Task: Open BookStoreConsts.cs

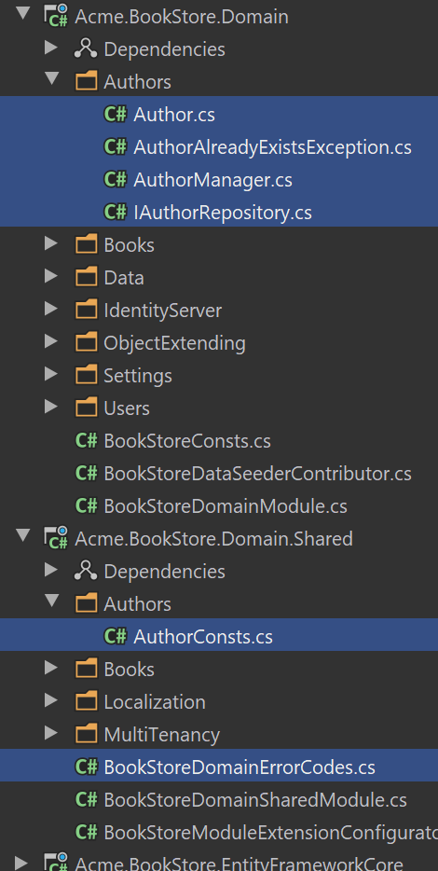Action: click(187, 441)
